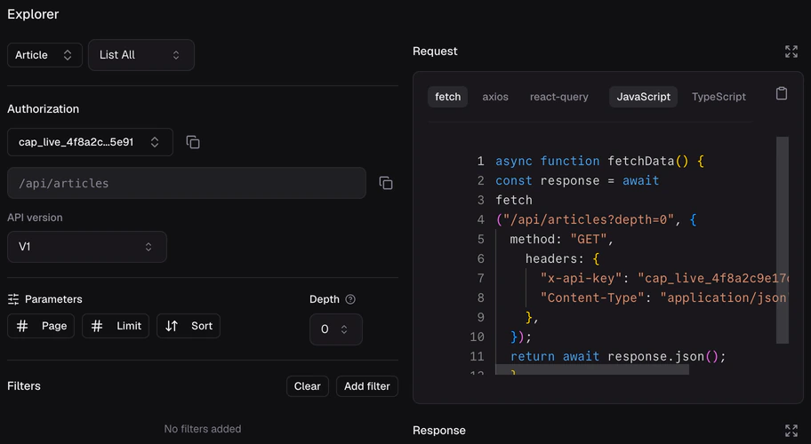This screenshot has height=444, width=811.
Task: Click the Authorization section label
Action: pos(44,109)
